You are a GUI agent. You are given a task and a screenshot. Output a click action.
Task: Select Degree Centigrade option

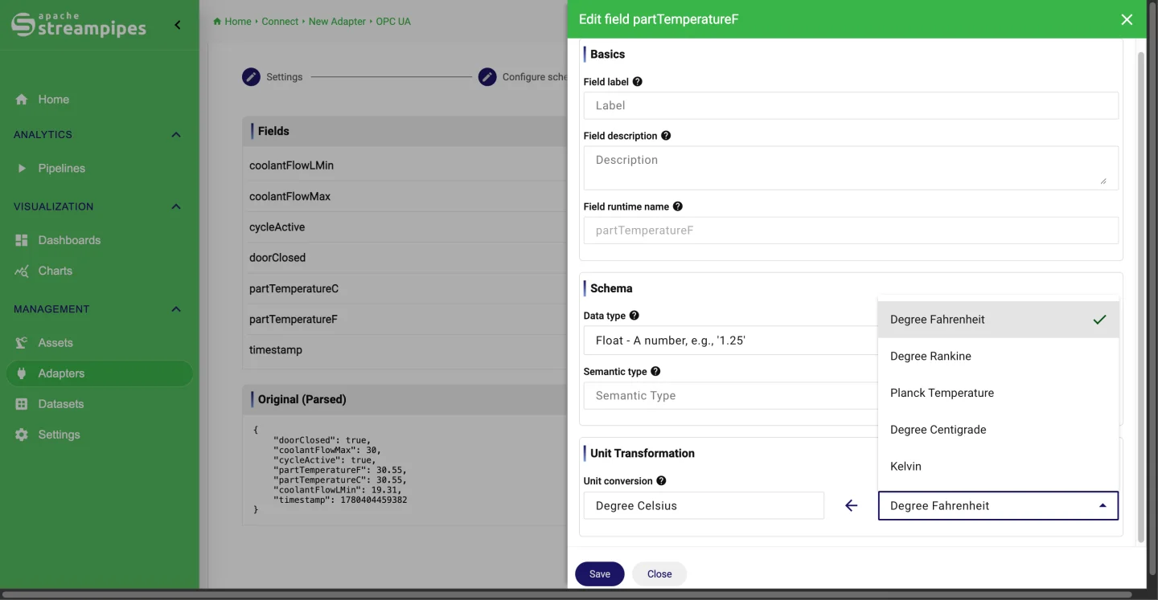coord(998,430)
